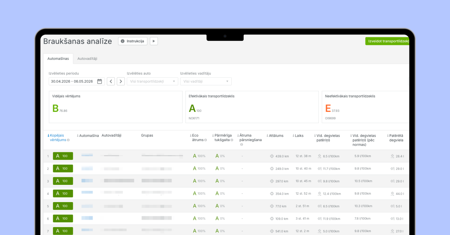
Task: Click the A 100 badge in row 1
Action: 63,156
